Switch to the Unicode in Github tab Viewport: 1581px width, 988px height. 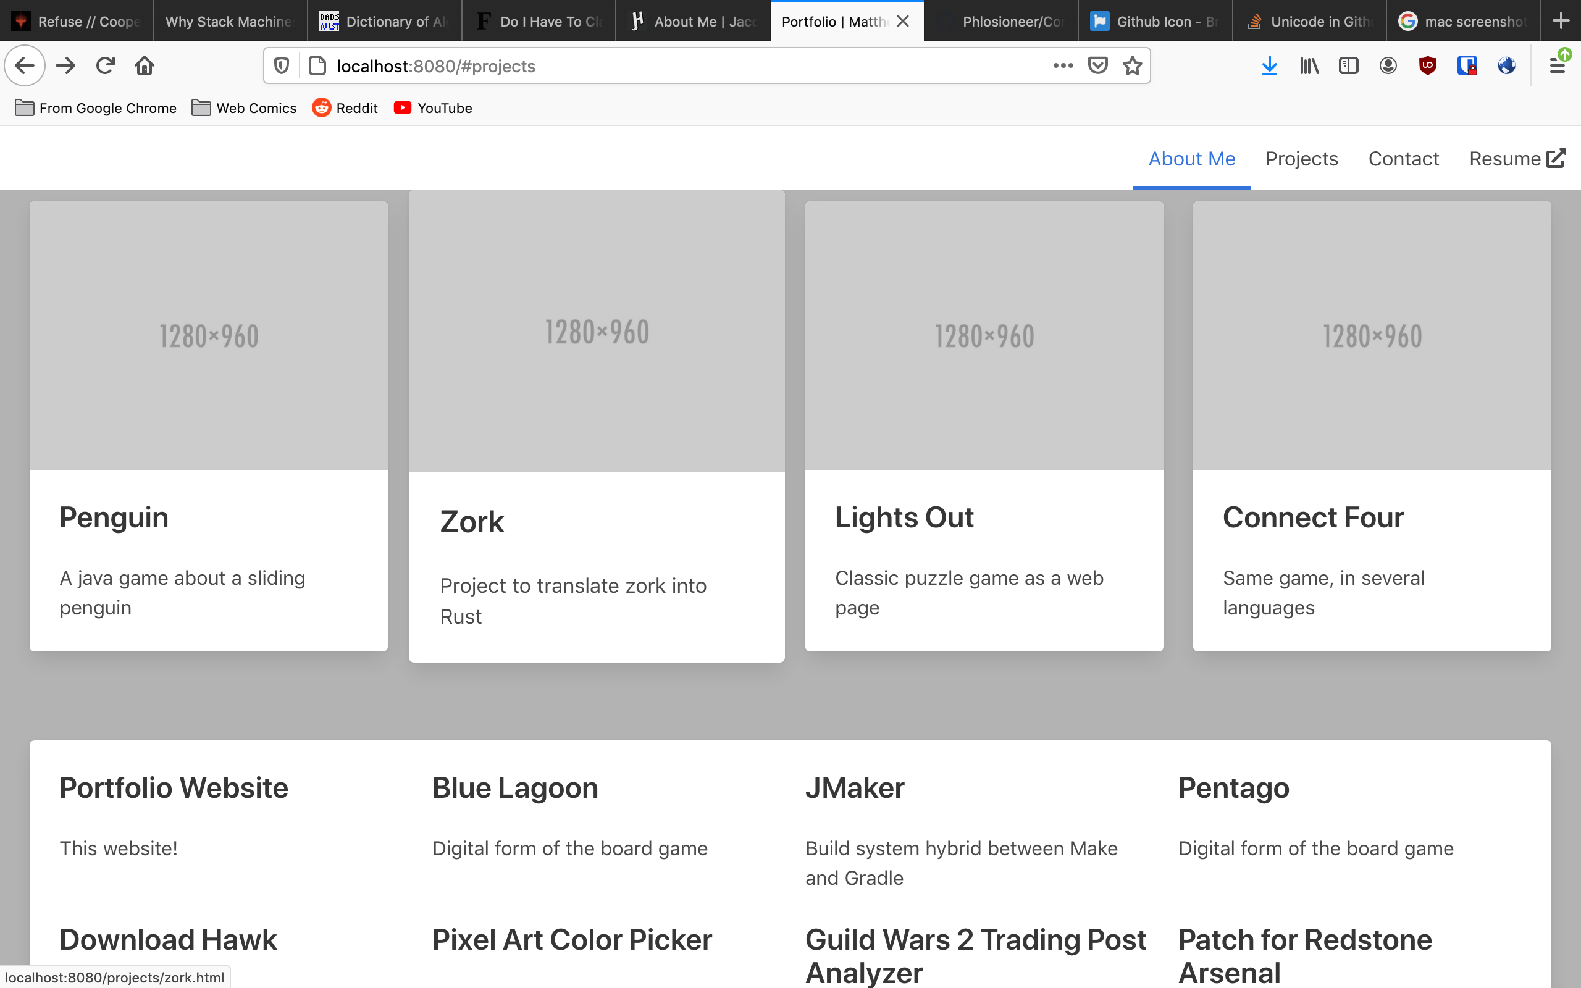[x=1310, y=21]
